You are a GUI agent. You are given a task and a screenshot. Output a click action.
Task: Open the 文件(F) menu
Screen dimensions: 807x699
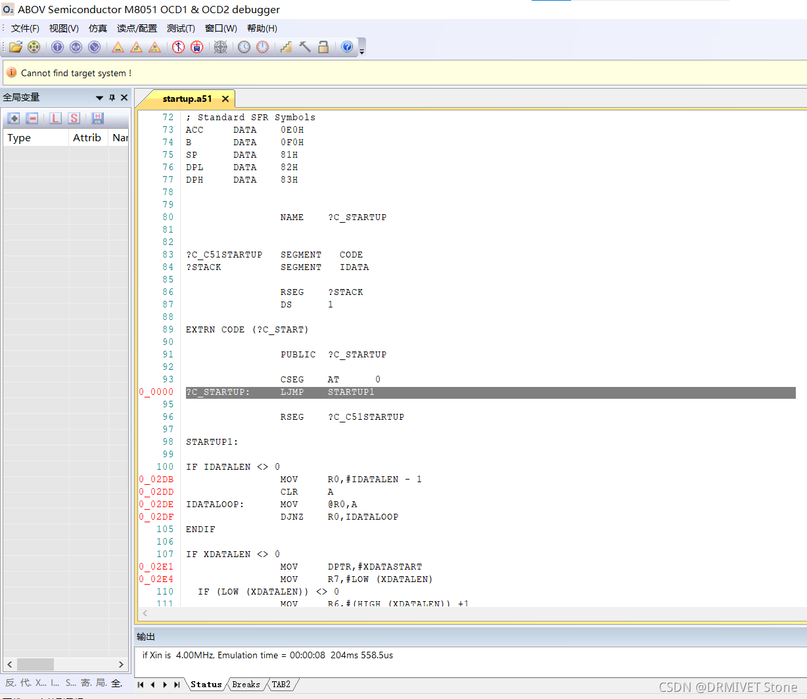(x=25, y=28)
